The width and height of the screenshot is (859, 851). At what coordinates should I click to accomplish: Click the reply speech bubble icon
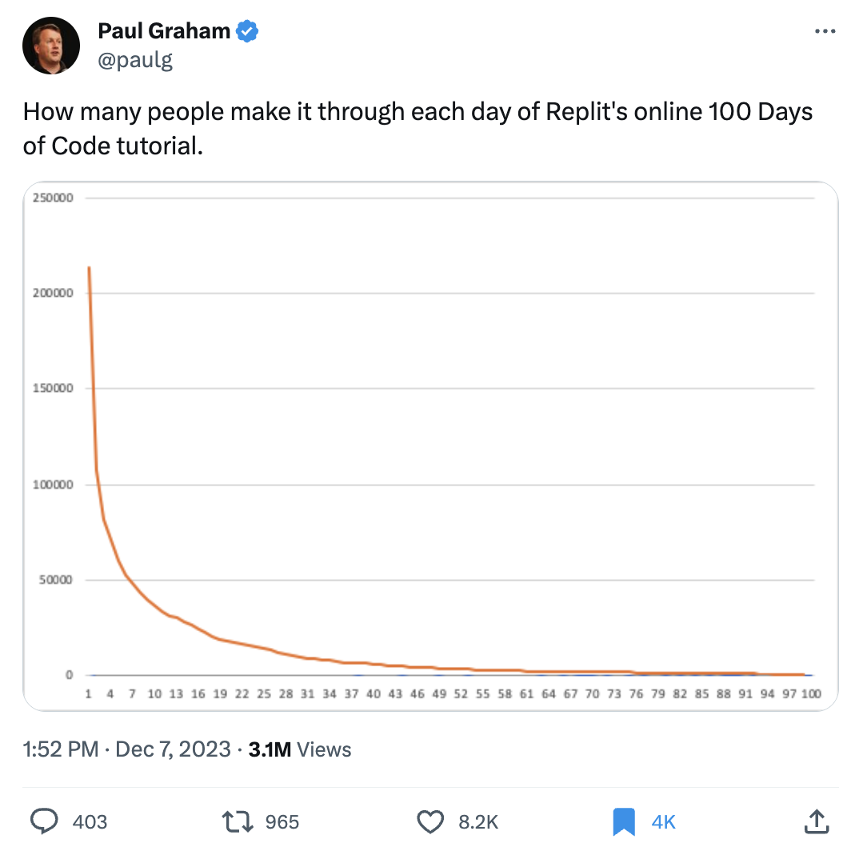[44, 821]
